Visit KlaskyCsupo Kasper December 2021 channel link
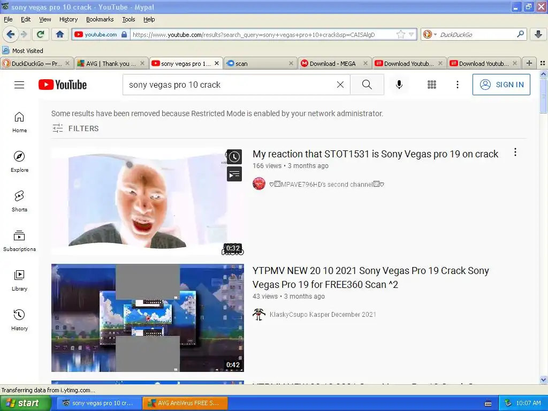The width and height of the screenshot is (548, 411). pos(323,314)
